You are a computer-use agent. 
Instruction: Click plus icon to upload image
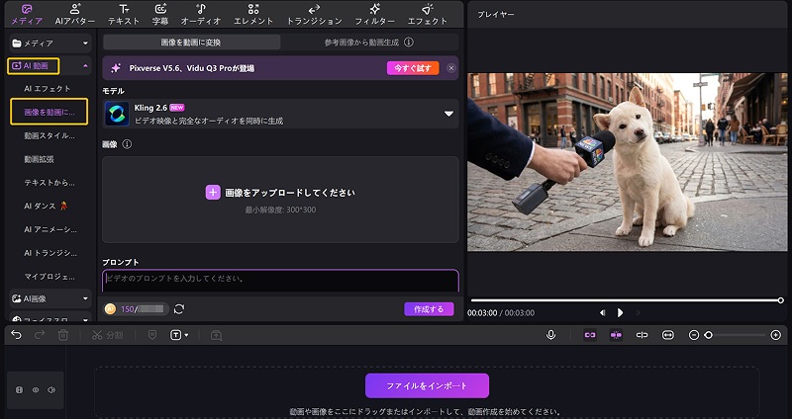pos(213,192)
